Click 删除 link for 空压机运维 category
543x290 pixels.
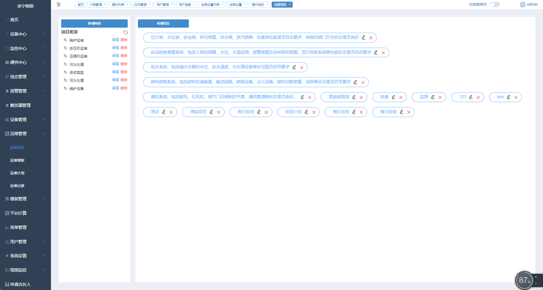pos(124,48)
